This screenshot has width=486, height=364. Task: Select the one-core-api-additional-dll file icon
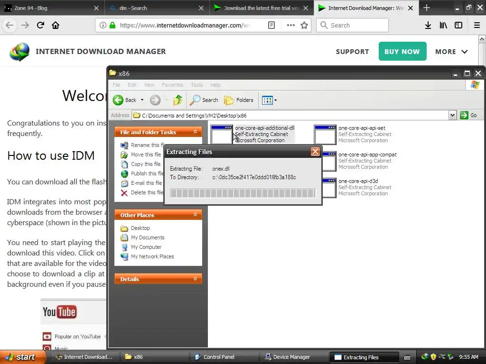point(221,134)
